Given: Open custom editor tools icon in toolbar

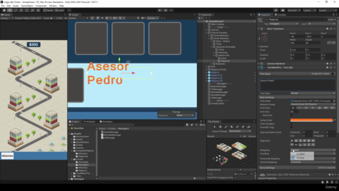Looking at the screenshot, I should (x=38, y=10).
